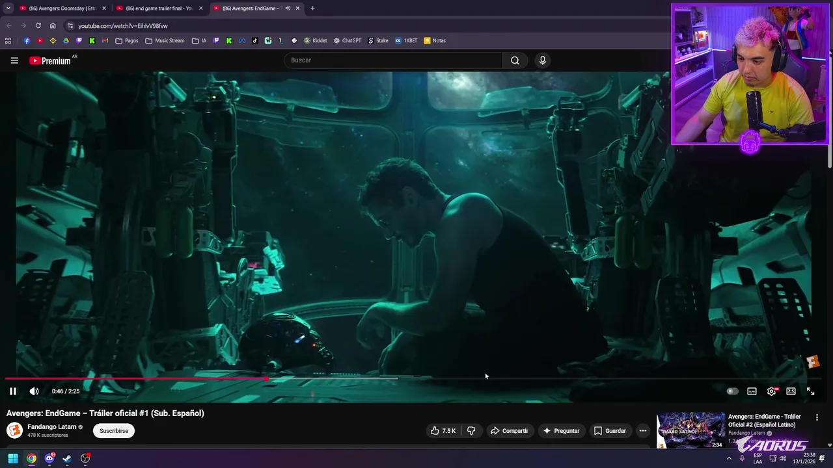Reload the current page
Viewport: 833px width, 468px height.
tap(38, 26)
